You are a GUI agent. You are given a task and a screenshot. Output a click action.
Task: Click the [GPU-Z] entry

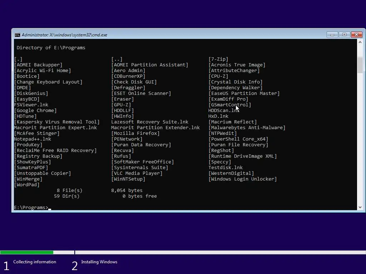121,105
